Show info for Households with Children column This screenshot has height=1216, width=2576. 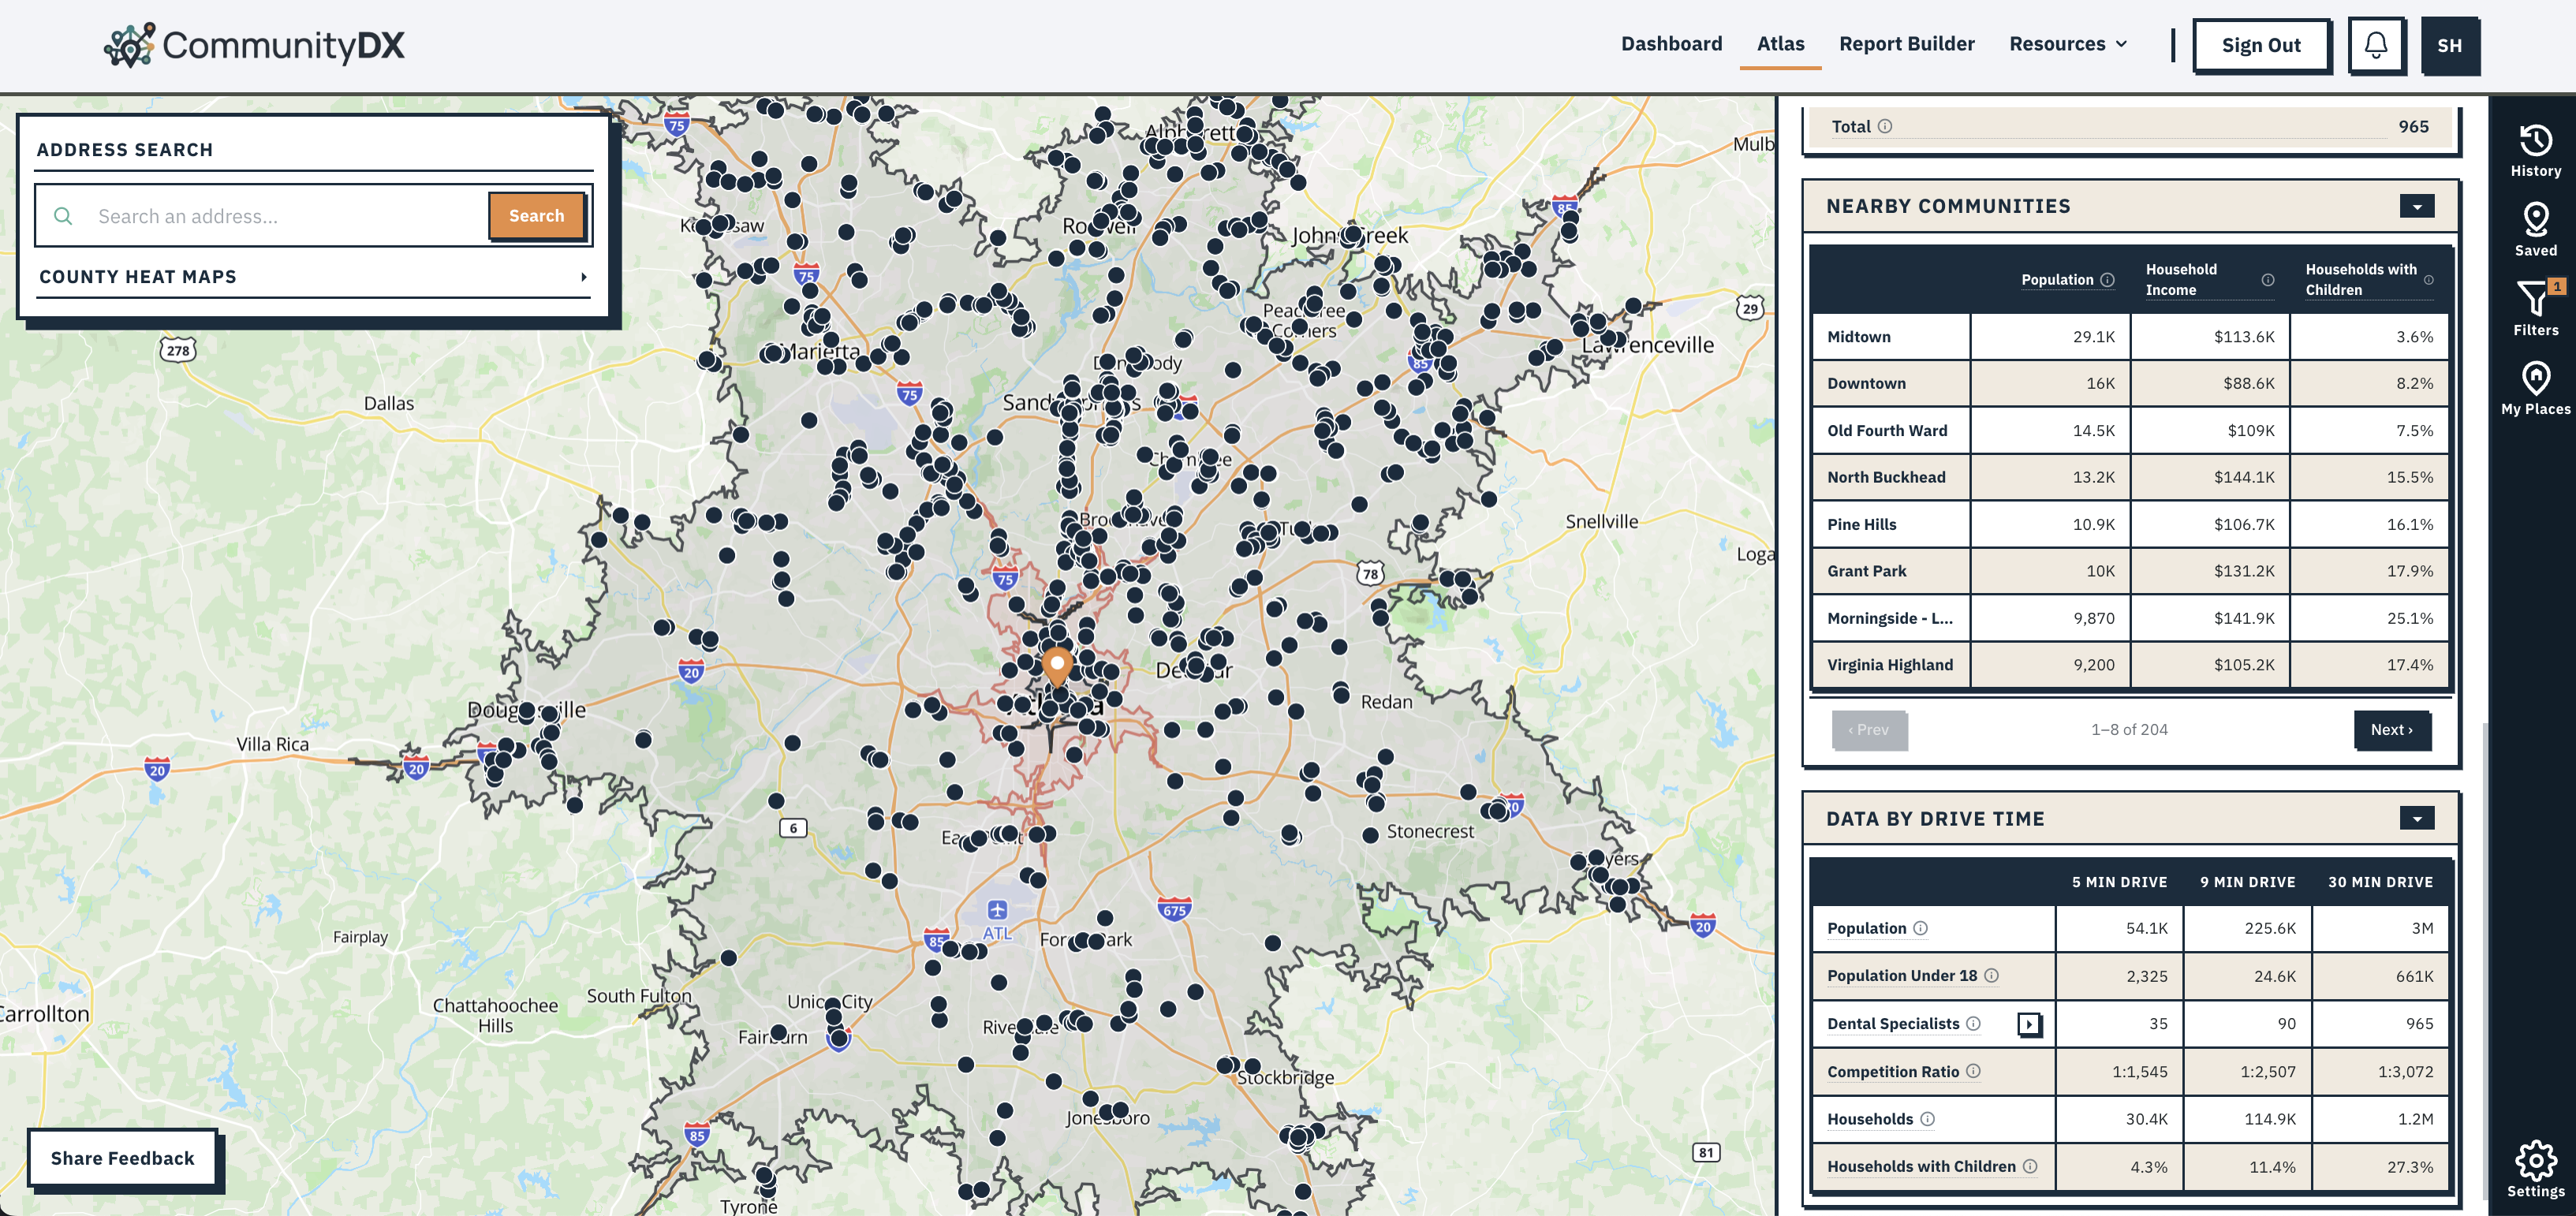pyautogui.click(x=2429, y=280)
